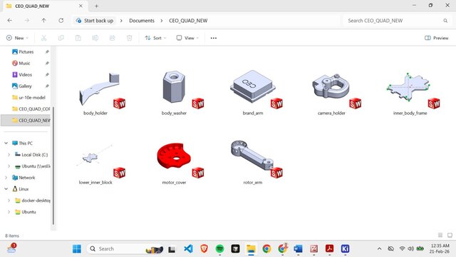Add a new File Explorer tab
The width and height of the screenshot is (456, 257).
96,6
